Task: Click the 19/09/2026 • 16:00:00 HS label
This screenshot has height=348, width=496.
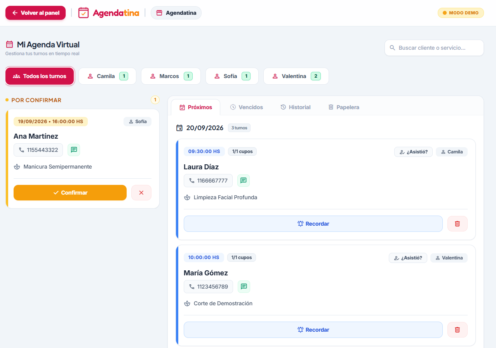Action: 50,122
